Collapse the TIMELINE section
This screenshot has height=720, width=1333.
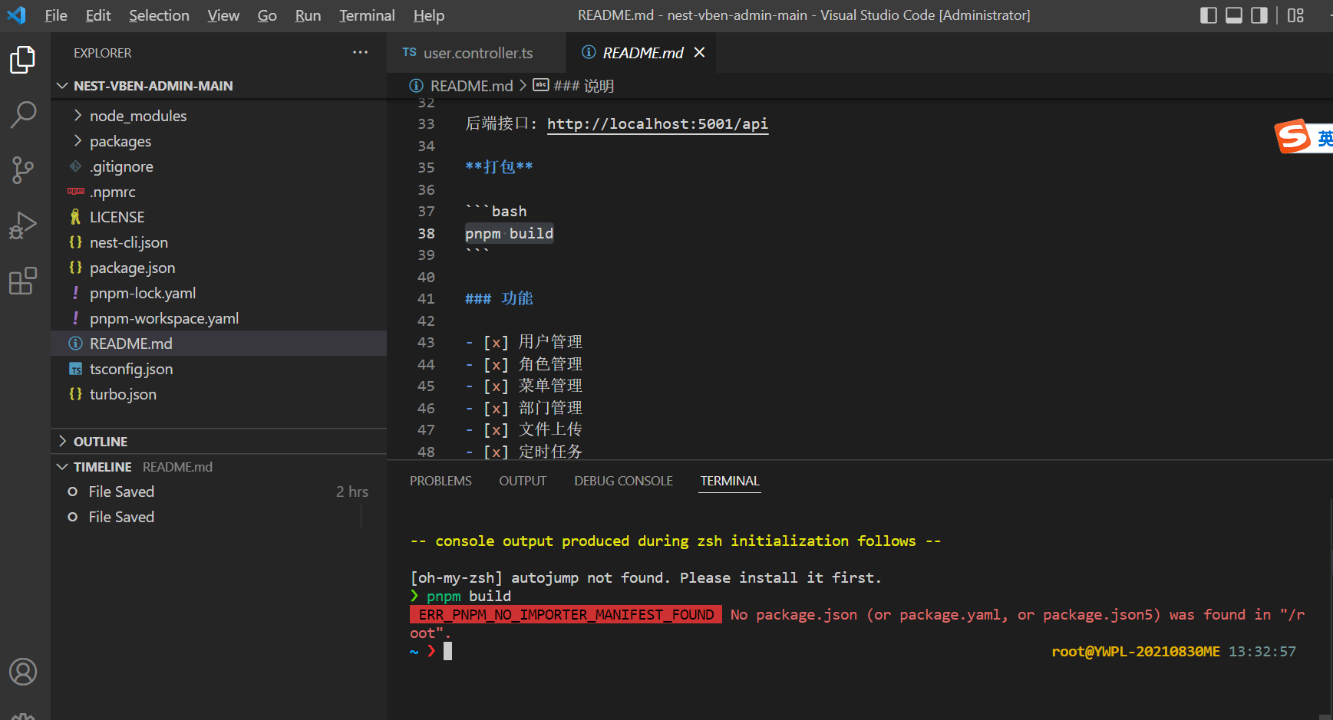tap(62, 467)
